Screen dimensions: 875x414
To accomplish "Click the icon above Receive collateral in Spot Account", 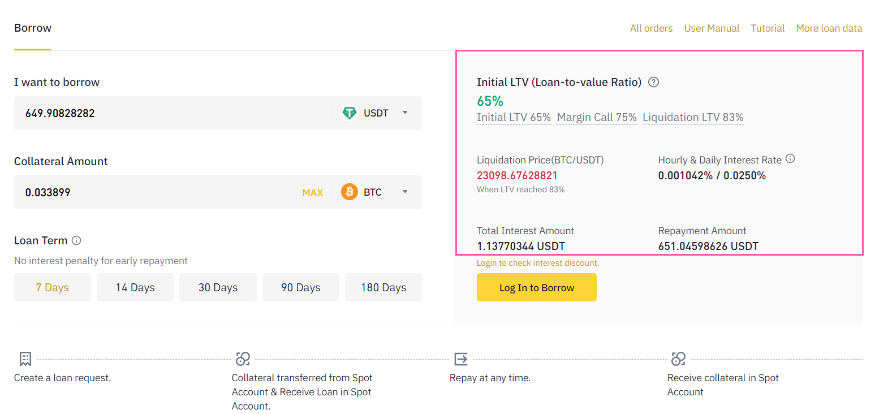I will 678,359.
